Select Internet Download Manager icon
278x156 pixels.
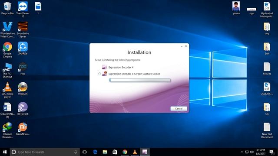[x=7, y=130]
